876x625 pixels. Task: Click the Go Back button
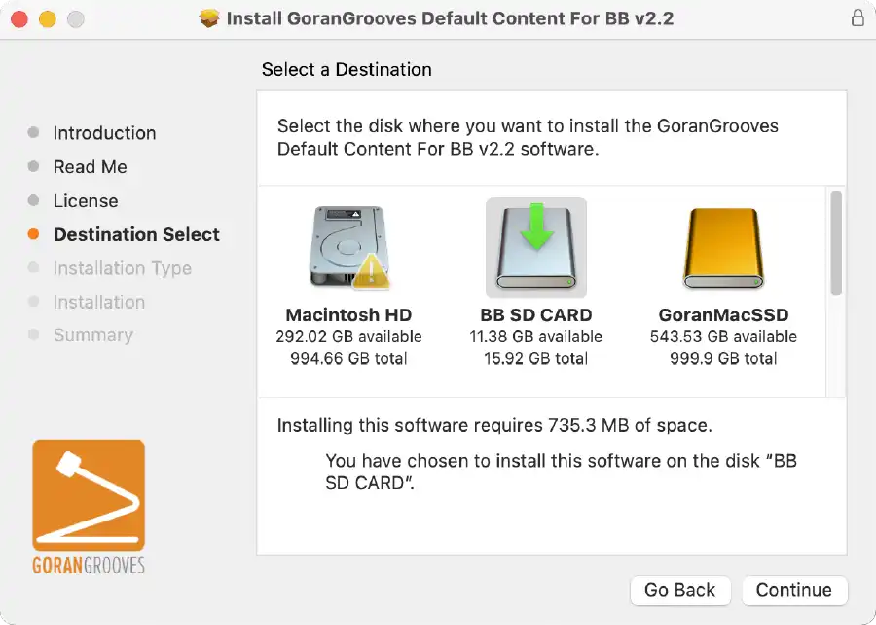click(x=680, y=590)
